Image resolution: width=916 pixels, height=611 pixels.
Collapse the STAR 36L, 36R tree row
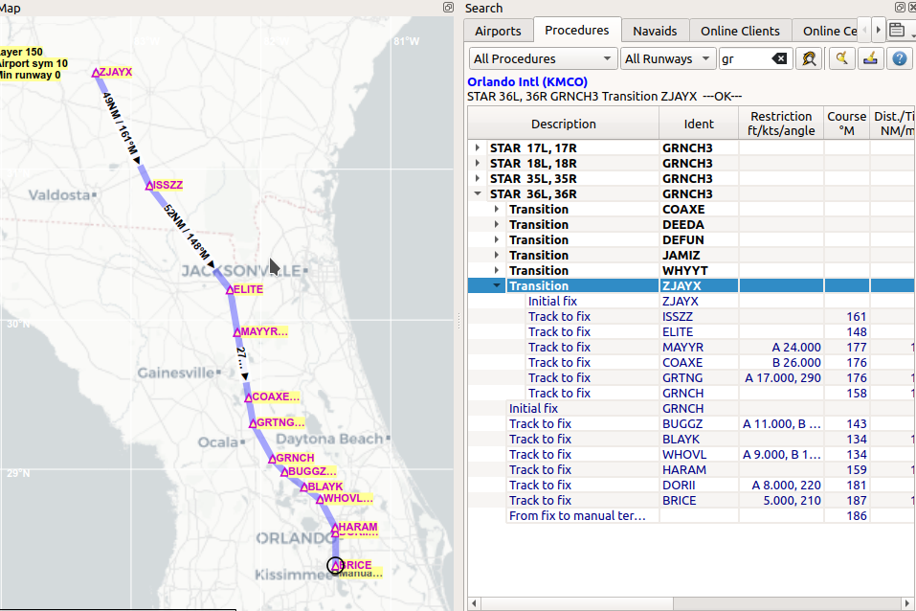coord(478,193)
